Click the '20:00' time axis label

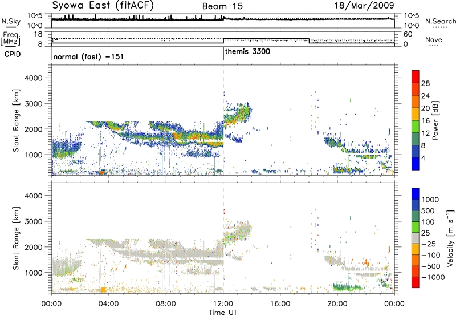click(x=337, y=304)
